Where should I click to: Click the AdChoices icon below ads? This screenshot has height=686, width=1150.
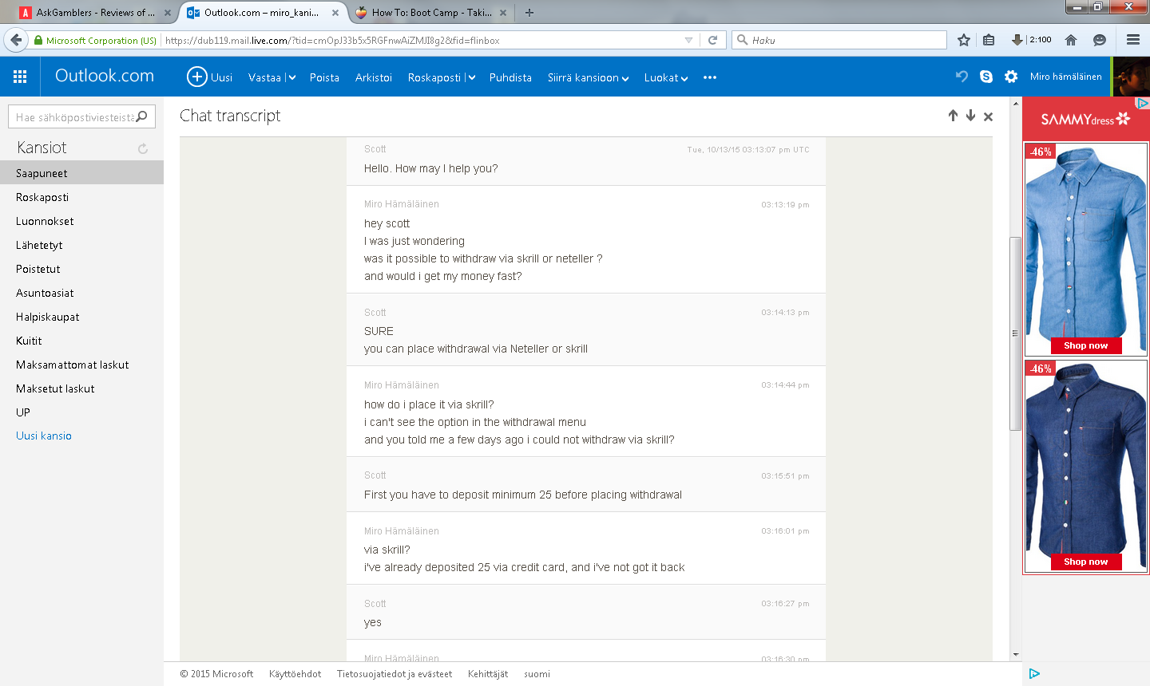1034,673
